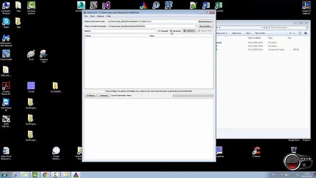The width and height of the screenshot is (316, 178).
Task: Open Computer shortcut desktop icon
Action: (x=6, y=7)
